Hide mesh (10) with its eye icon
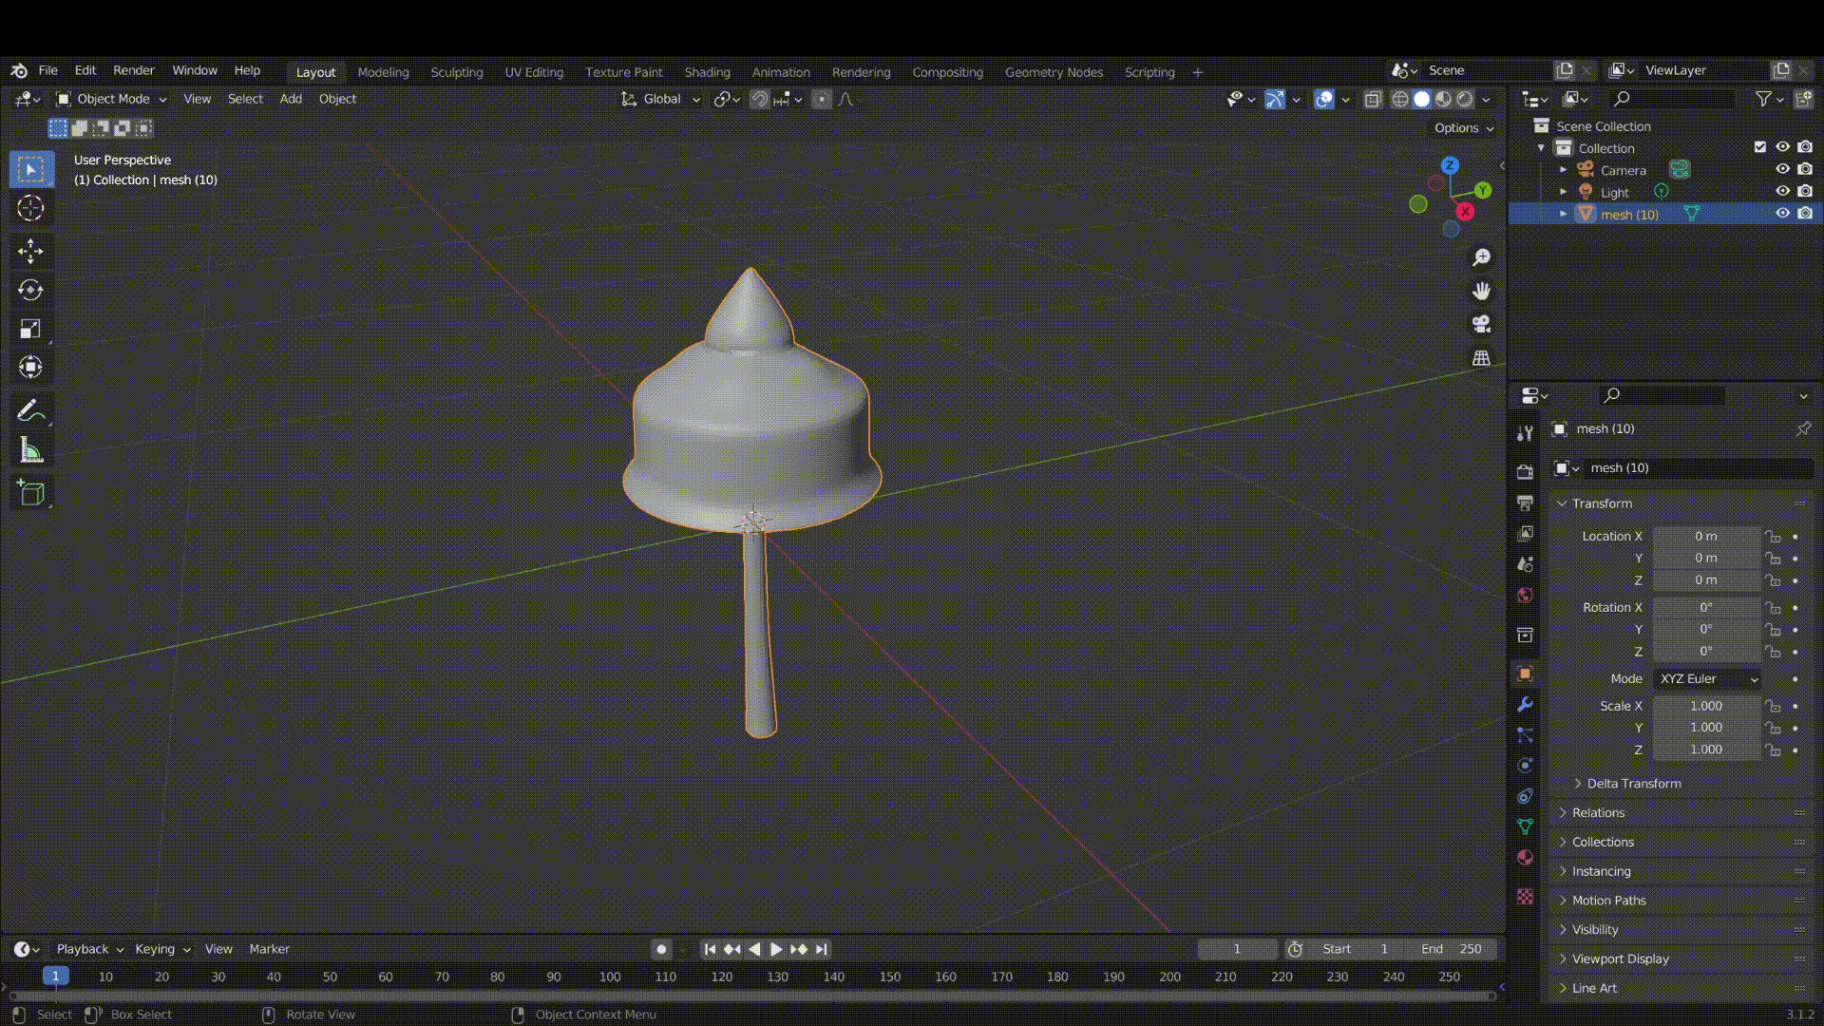Viewport: 1824px width, 1026px height. 1782,214
